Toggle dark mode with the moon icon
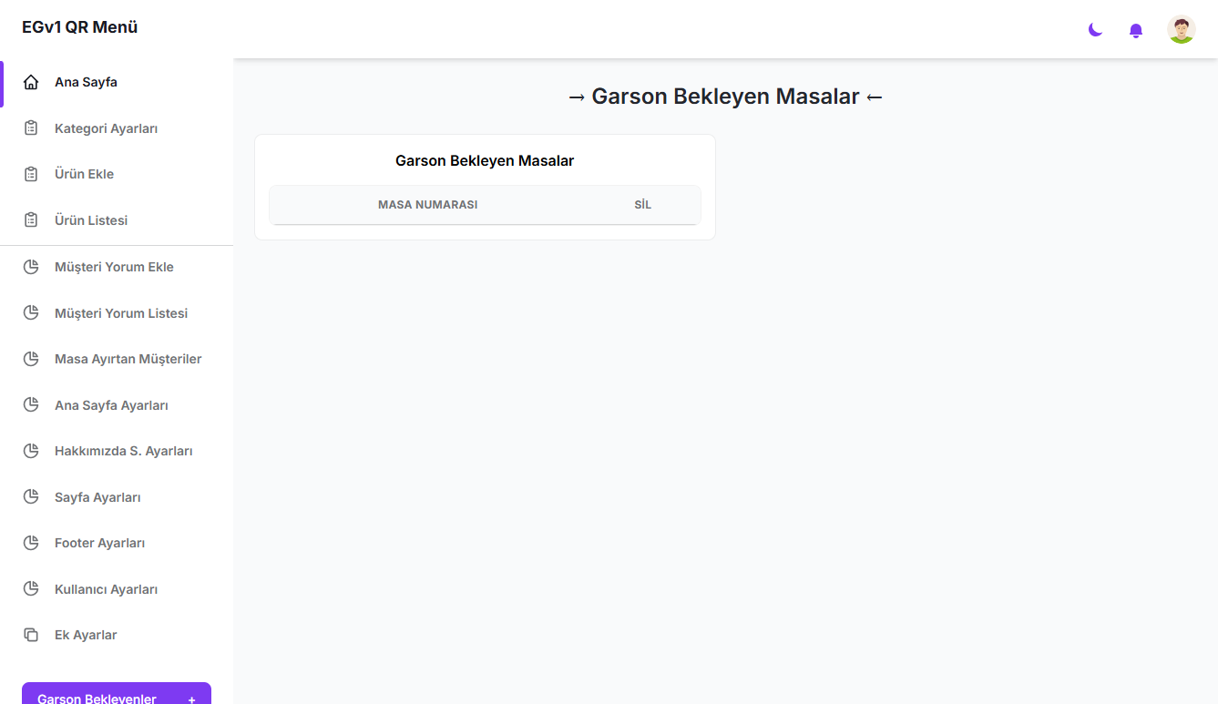The image size is (1218, 704). coord(1095,30)
